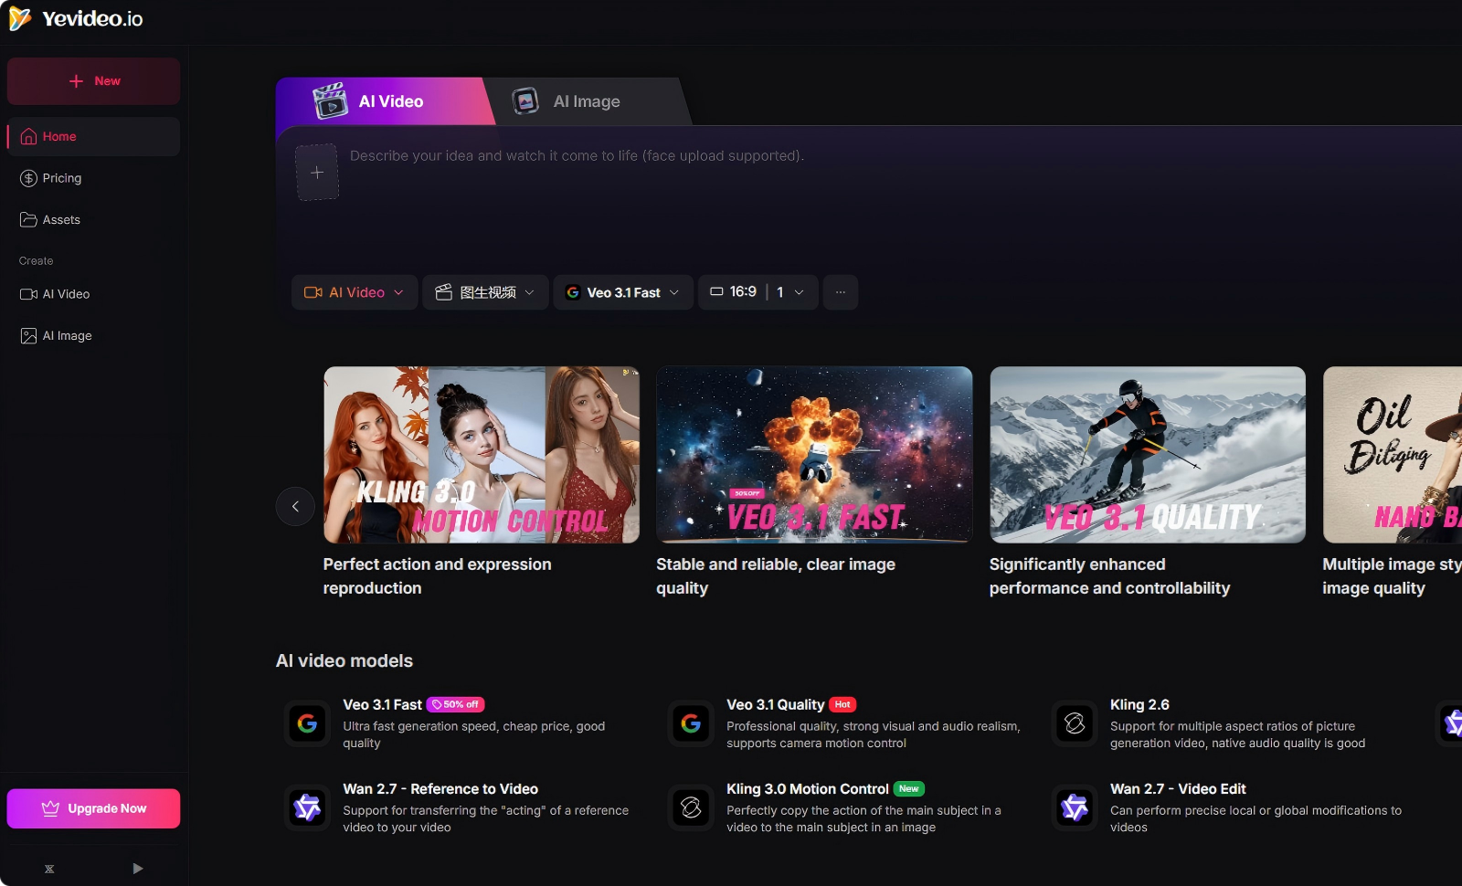Open the 16:9 aspect ratio dropdown

pyautogui.click(x=758, y=292)
